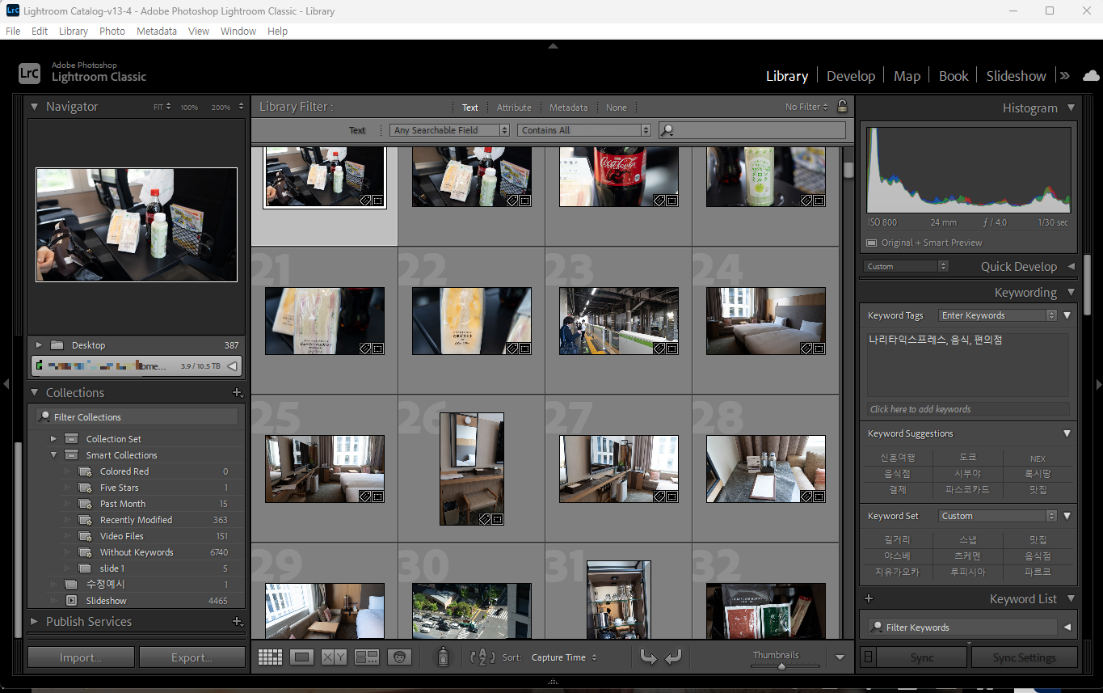This screenshot has height=693, width=1103.
Task: Set Navigator zoom to 100%
Action: click(x=189, y=107)
